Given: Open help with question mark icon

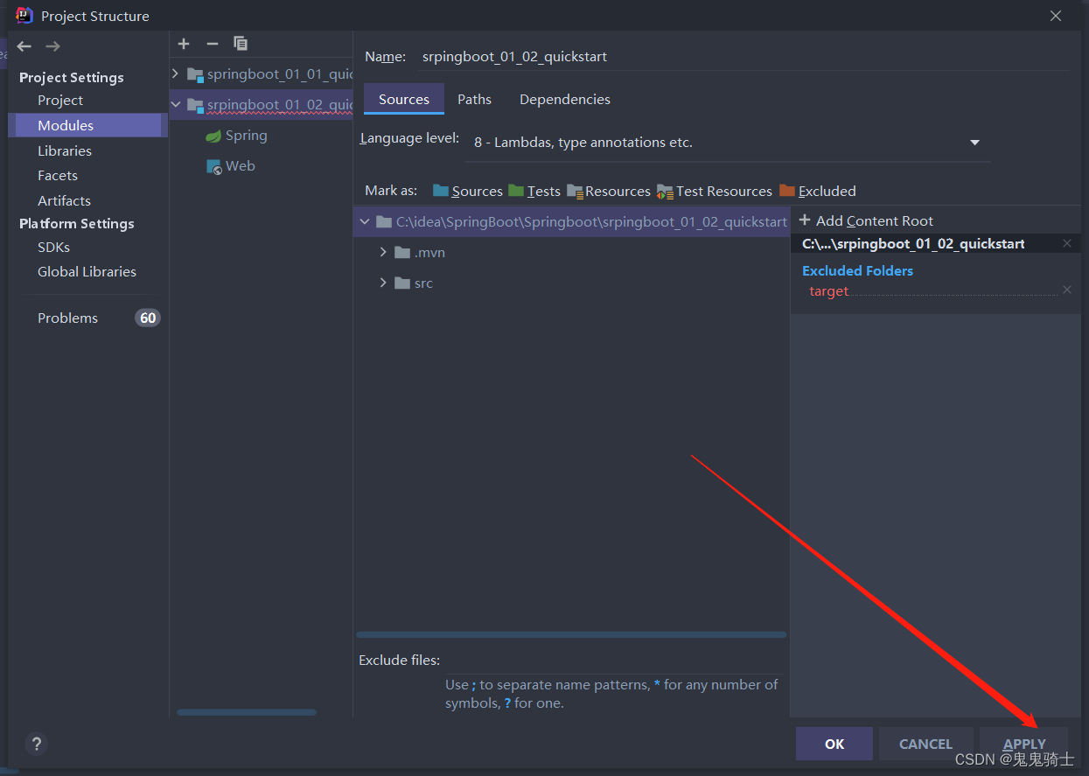Looking at the screenshot, I should pyautogui.click(x=36, y=745).
